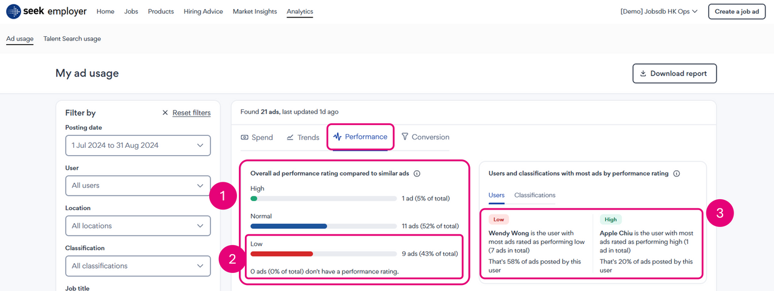Image resolution: width=774 pixels, height=291 pixels.
Task: Select the Conversion tab
Action: [x=425, y=138]
